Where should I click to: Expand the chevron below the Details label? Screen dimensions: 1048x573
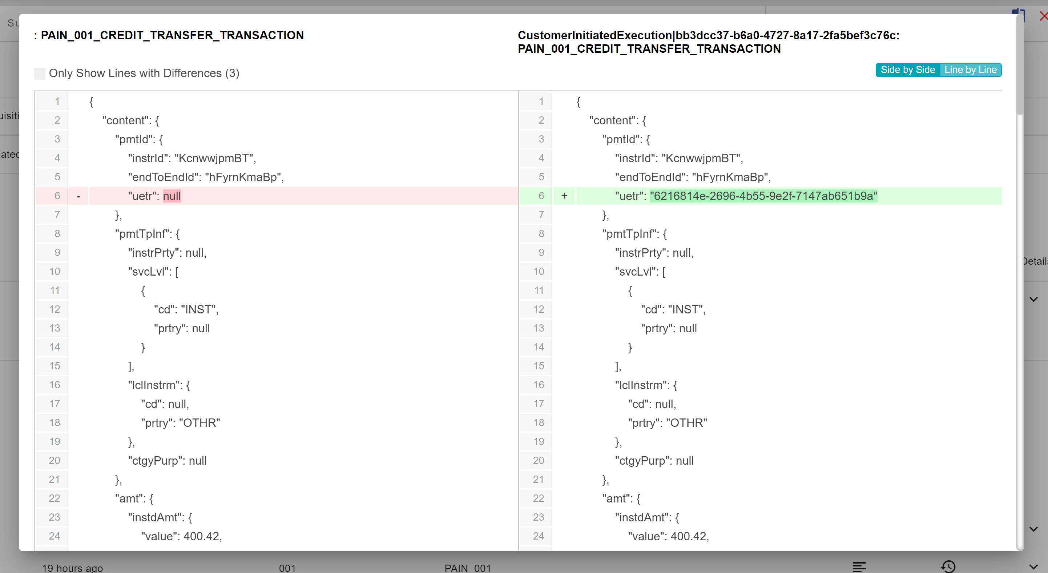click(x=1033, y=300)
